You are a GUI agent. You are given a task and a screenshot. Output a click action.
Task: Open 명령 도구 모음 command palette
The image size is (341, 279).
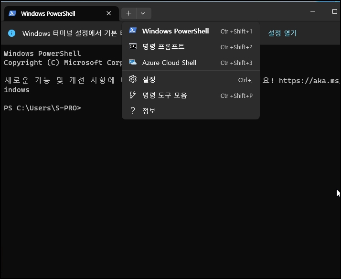191,95
